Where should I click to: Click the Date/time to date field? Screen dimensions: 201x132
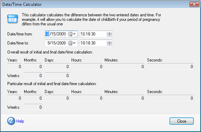[61, 43]
